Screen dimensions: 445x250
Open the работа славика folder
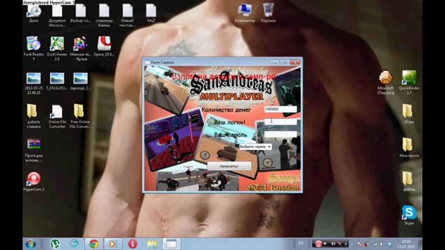click(x=34, y=116)
